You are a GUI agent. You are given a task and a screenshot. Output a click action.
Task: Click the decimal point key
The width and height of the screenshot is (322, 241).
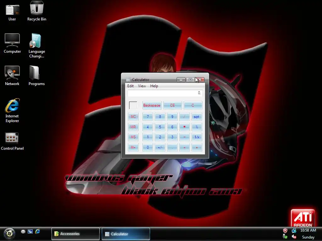tap(172, 147)
